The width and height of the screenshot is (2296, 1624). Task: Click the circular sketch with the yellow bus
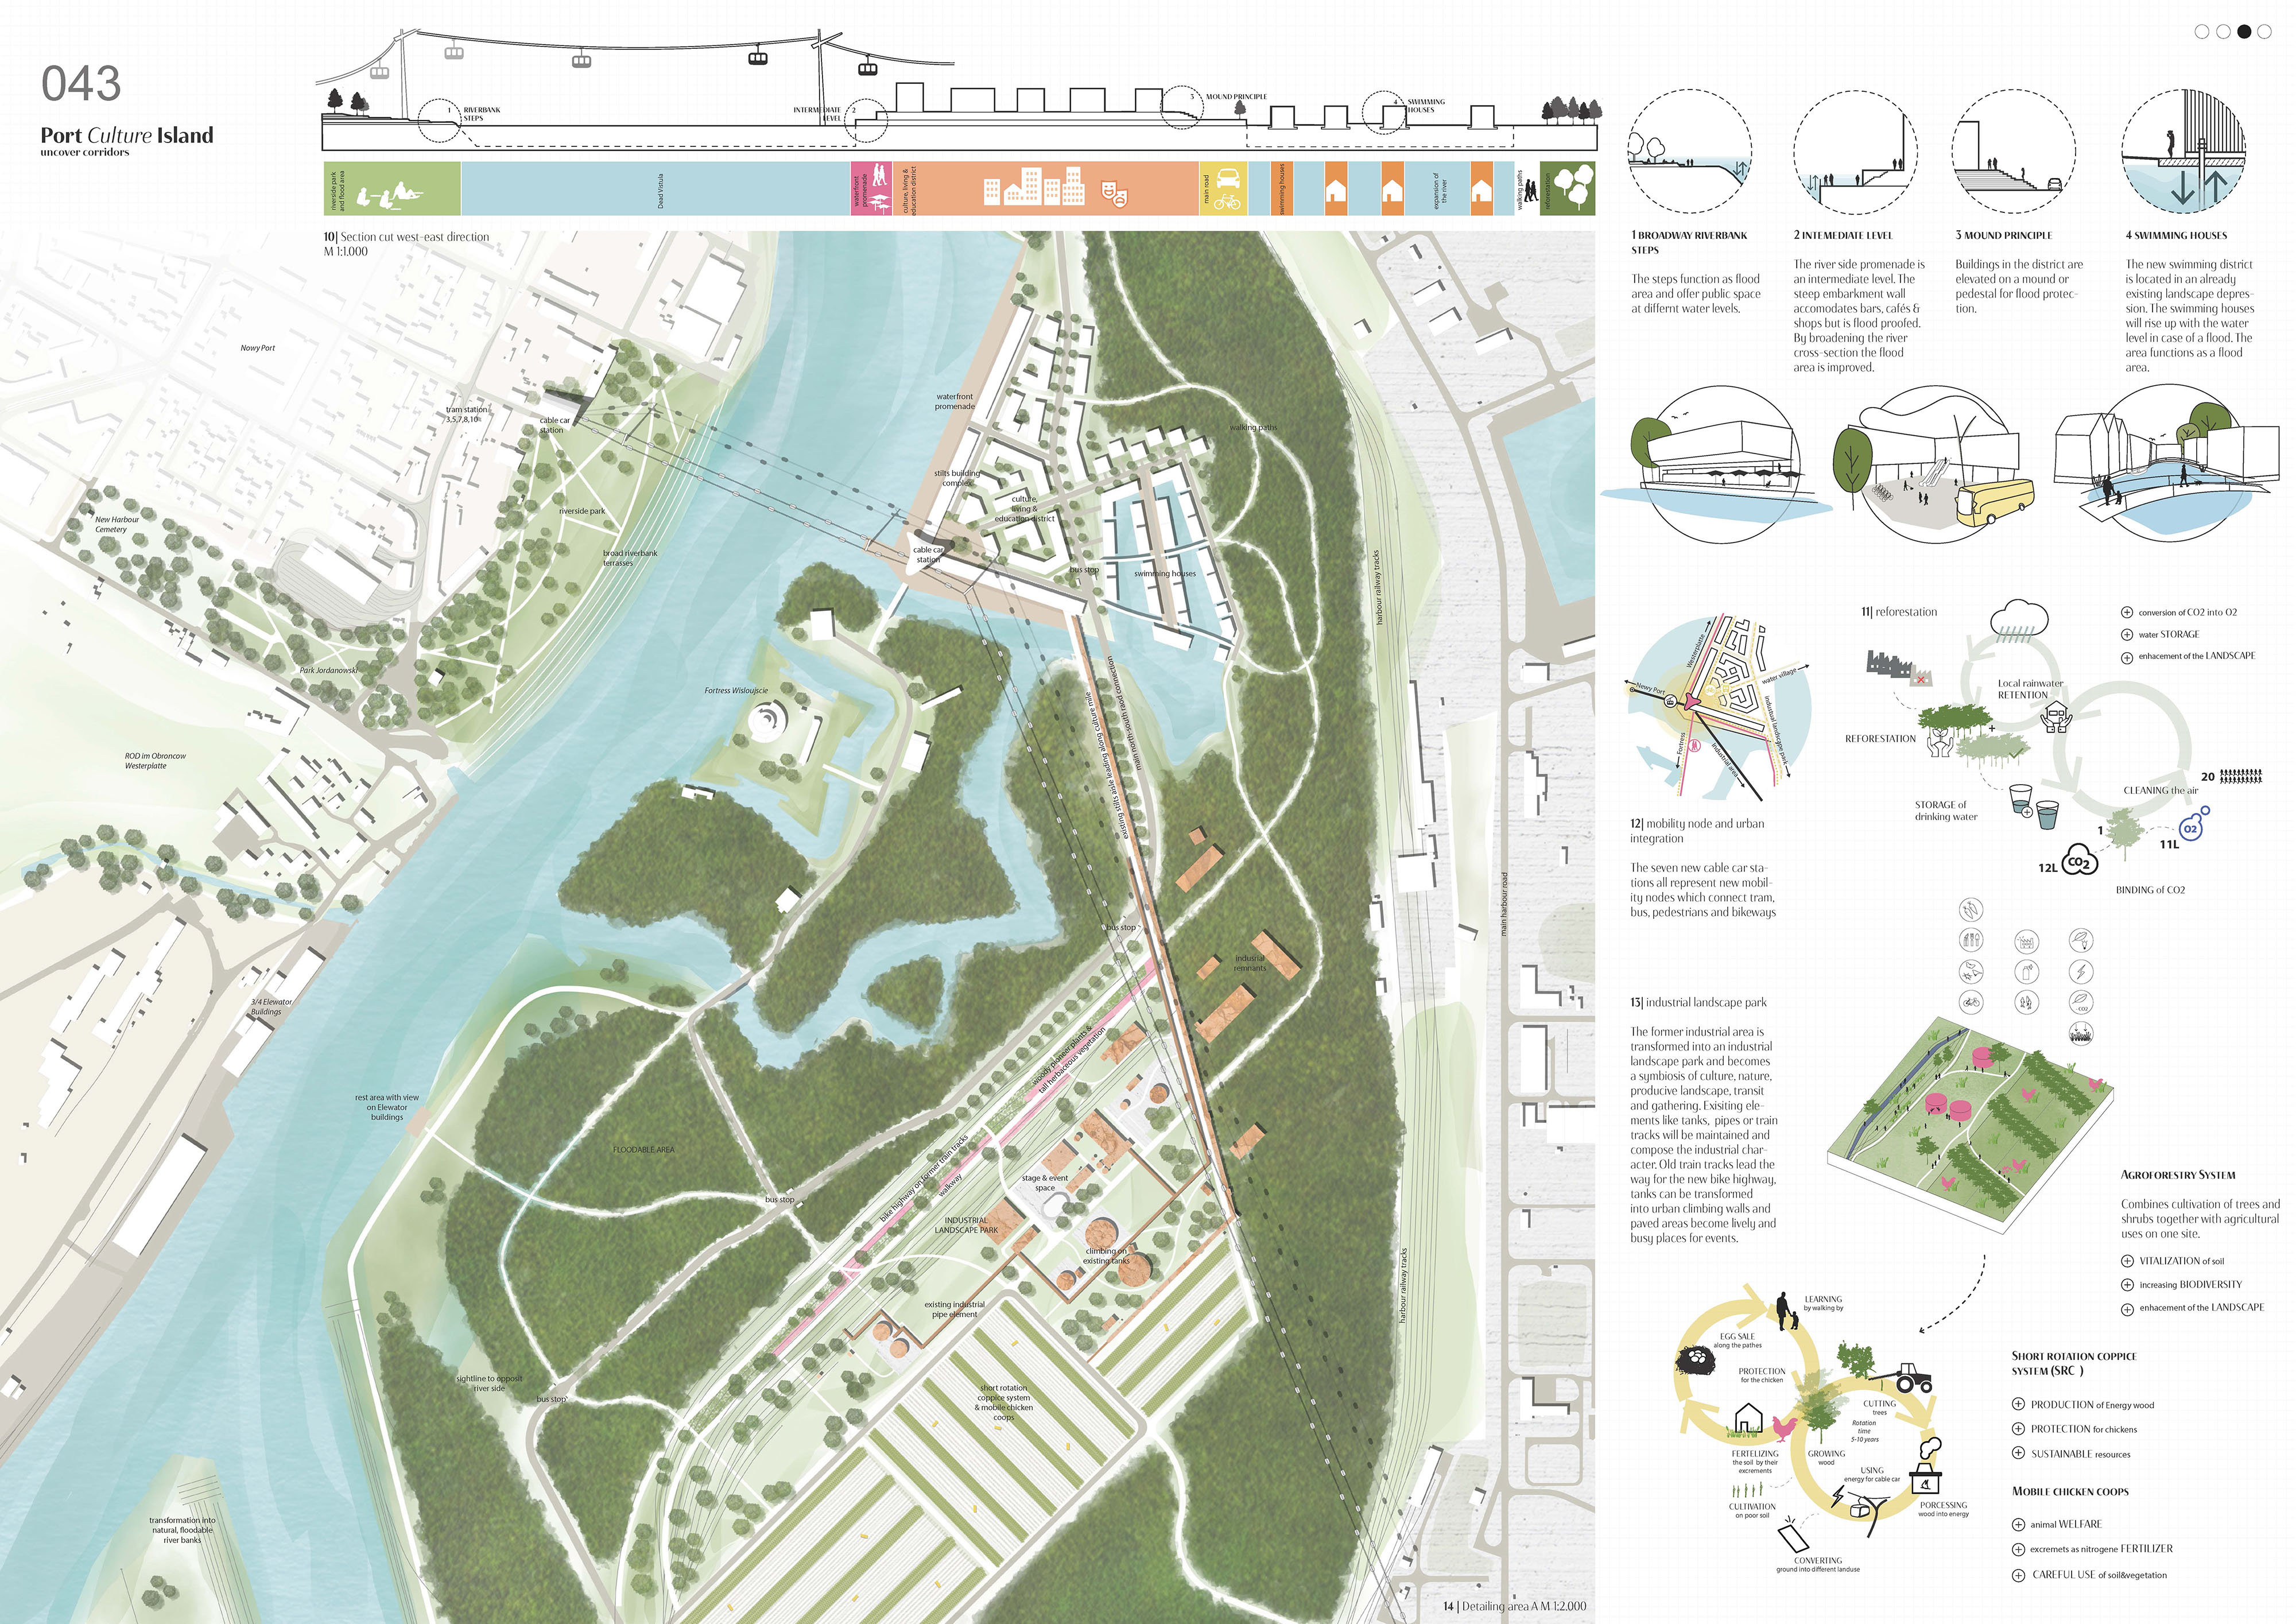1935,464
